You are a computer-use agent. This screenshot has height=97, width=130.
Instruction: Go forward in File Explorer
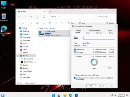tap(25, 17)
